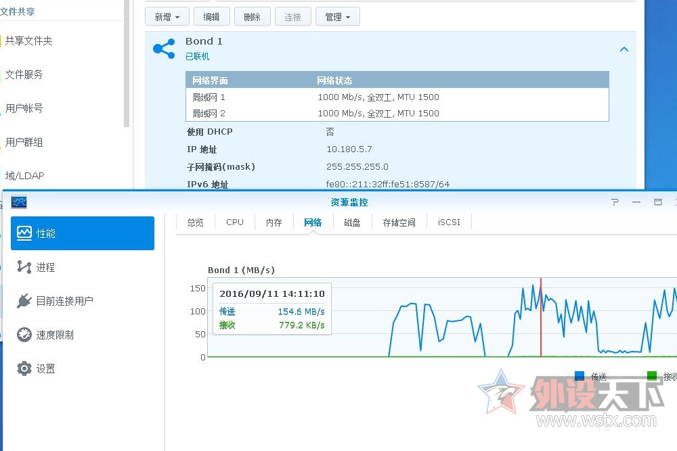Click the Bond 1 (MB/s) chart title
This screenshot has height=451, width=677.
241,270
